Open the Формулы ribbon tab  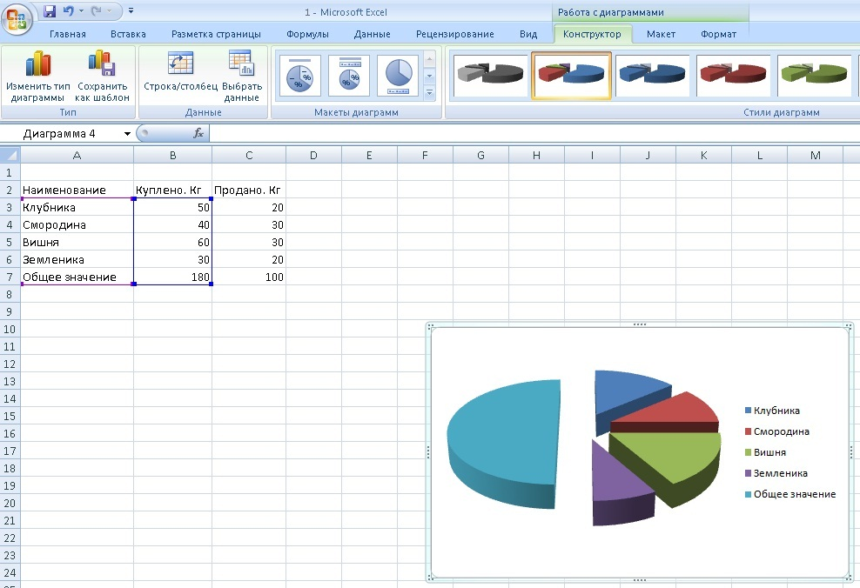pyautogui.click(x=307, y=34)
